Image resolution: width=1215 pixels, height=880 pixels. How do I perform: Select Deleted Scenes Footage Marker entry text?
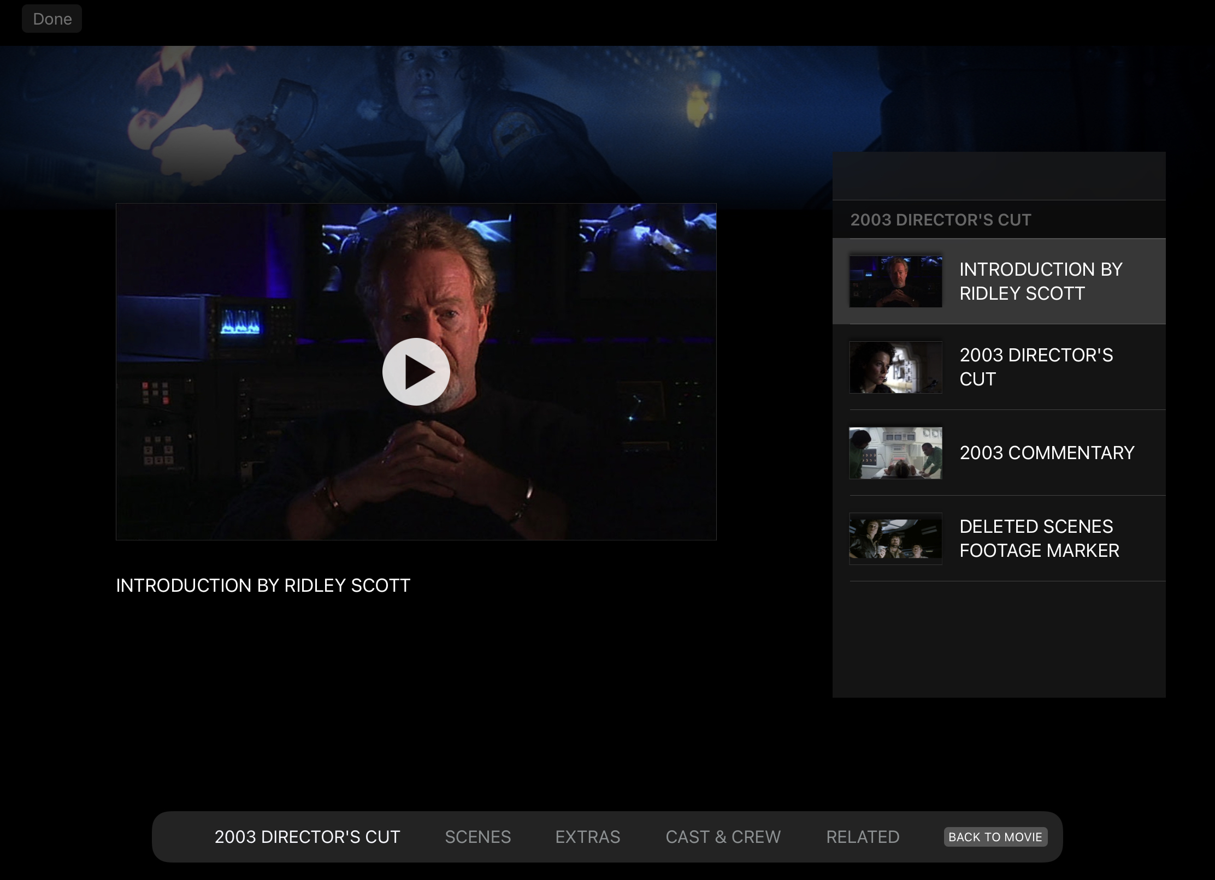(1039, 538)
